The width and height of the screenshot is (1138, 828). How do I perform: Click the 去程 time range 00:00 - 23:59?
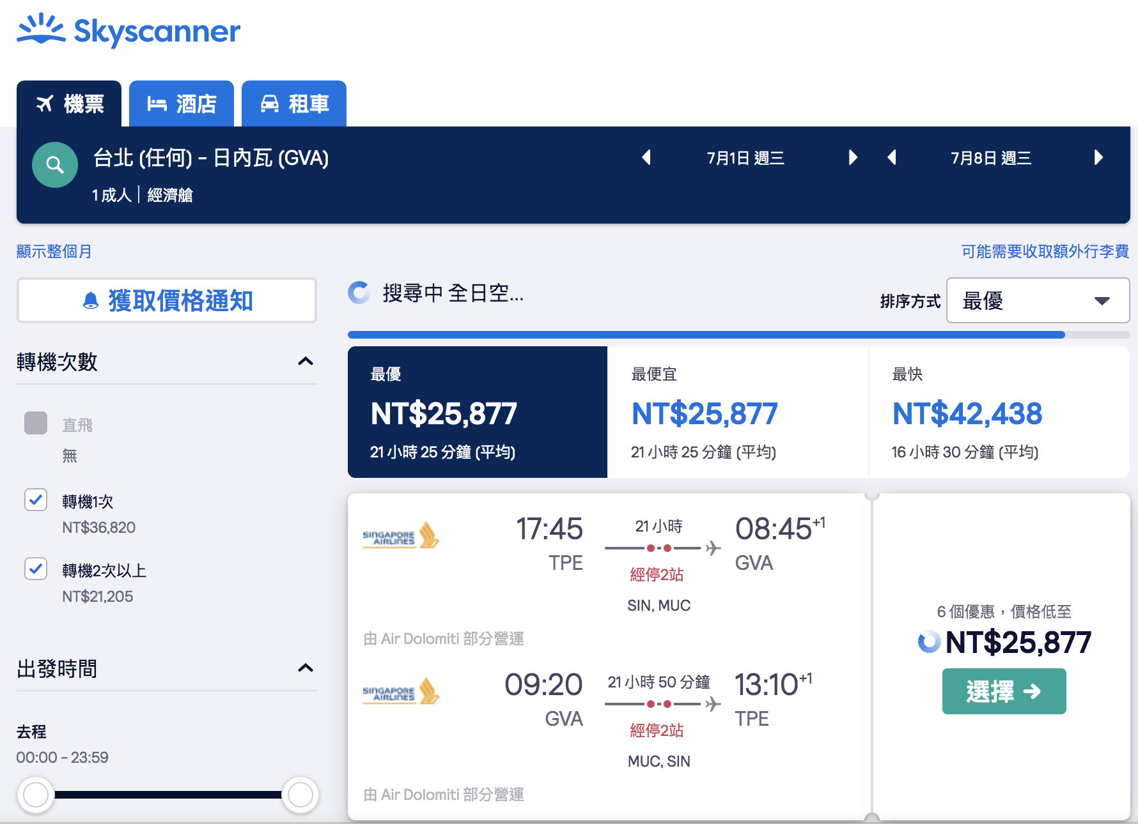coord(62,757)
